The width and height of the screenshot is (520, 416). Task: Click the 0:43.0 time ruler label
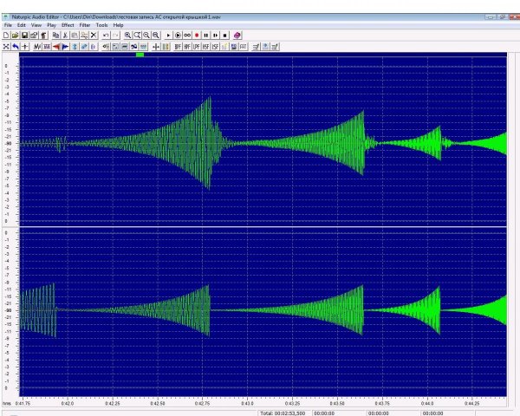pyautogui.click(x=247, y=403)
